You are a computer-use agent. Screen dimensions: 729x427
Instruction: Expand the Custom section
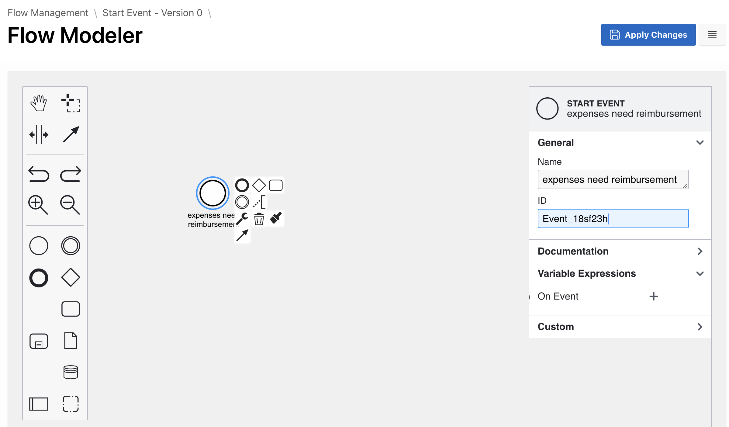700,327
